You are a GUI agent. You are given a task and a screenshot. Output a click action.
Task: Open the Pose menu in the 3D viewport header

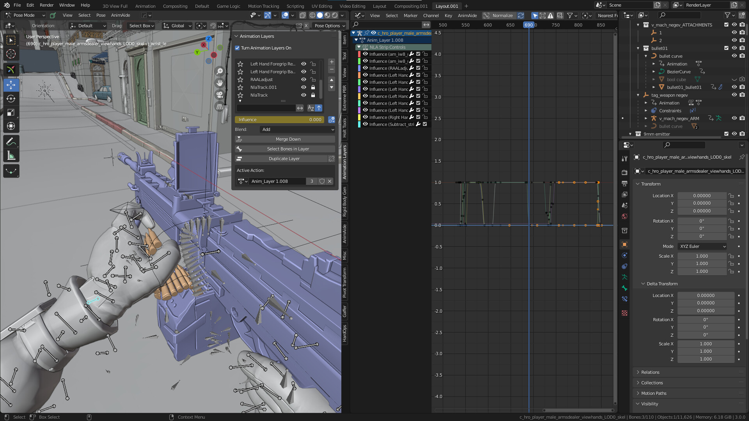tap(101, 15)
